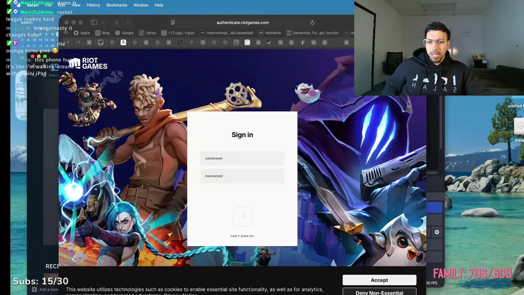Click the authenticate.riotgames.com address bar
Image resolution: width=524 pixels, height=295 pixels.
coord(242,23)
